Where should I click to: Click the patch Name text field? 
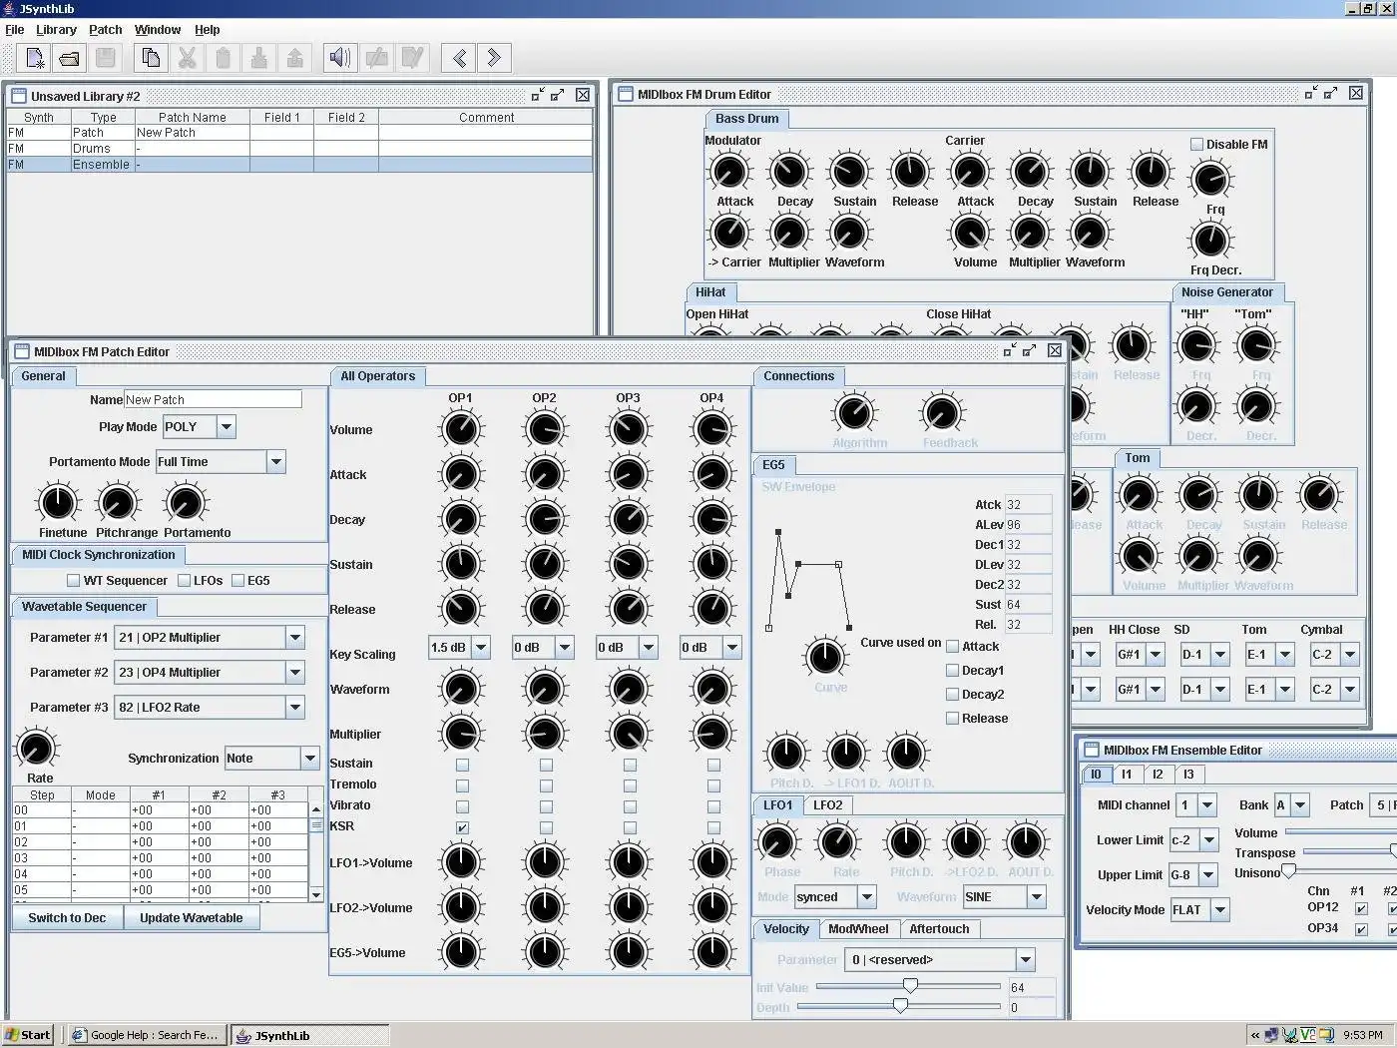[213, 399]
